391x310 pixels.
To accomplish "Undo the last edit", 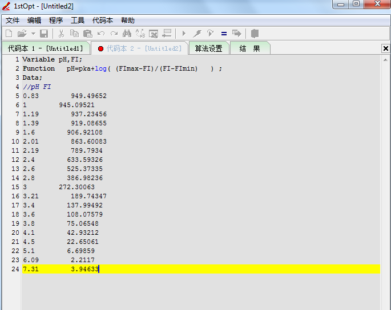I will coord(101,34).
